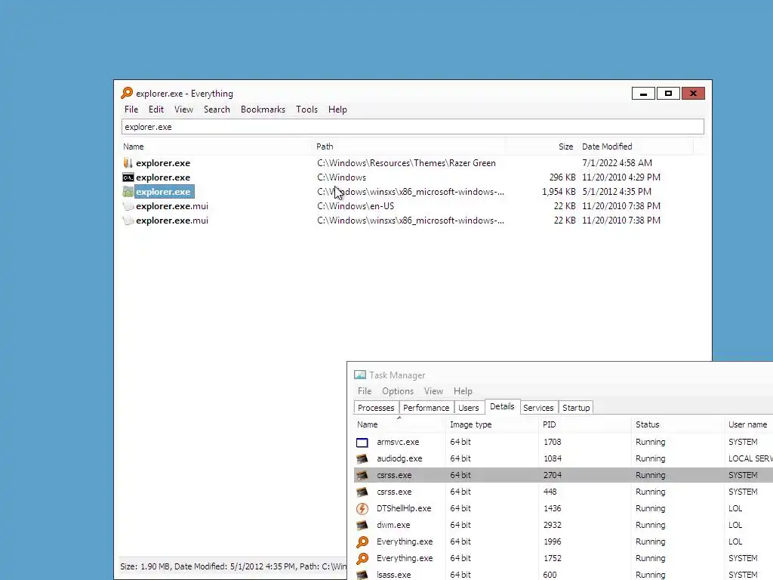Open the Bookmarks menu

tap(263, 110)
